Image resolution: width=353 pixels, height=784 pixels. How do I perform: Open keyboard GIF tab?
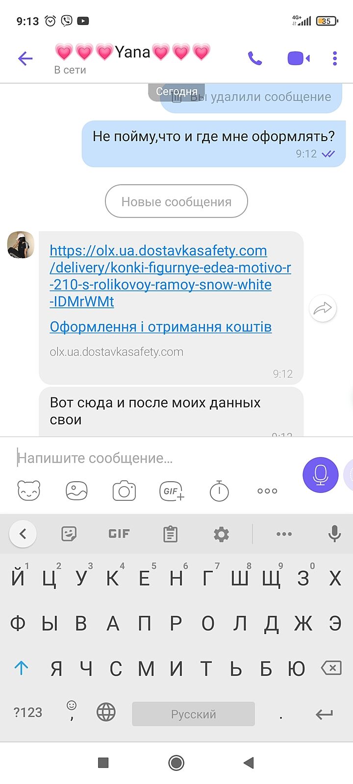(x=119, y=534)
